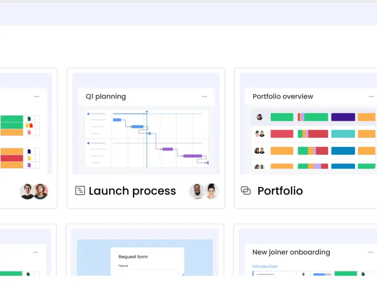Image resolution: width=377 pixels, height=282 pixels.
Task: Open the Launch process template
Action: tap(132, 191)
